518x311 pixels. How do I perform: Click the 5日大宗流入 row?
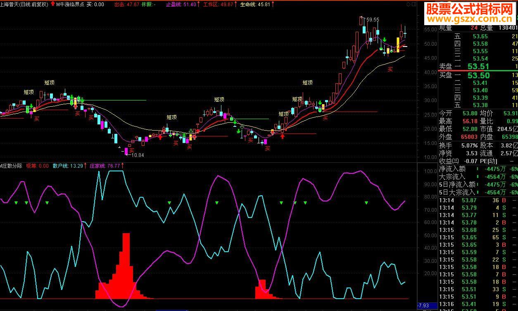(x=478, y=192)
